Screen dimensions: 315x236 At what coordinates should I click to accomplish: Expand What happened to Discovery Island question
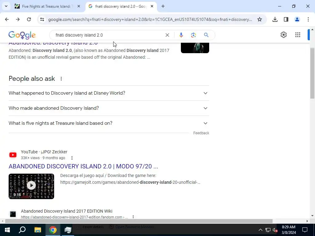[109, 93]
